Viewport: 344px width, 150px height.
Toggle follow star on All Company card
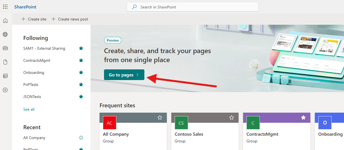tap(160, 117)
